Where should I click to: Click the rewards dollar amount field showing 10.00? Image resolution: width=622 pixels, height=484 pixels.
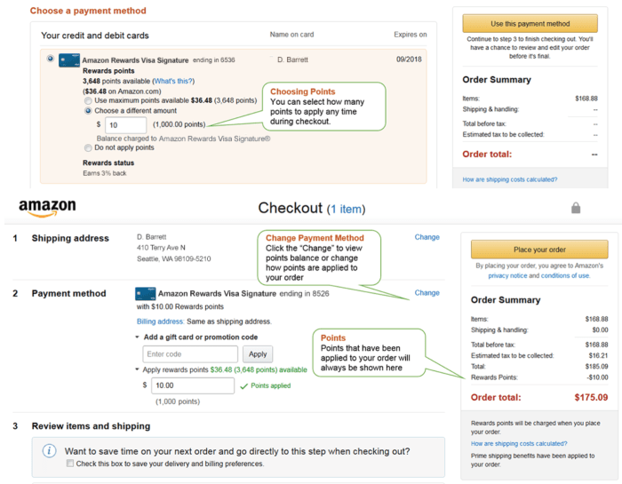[x=188, y=386]
